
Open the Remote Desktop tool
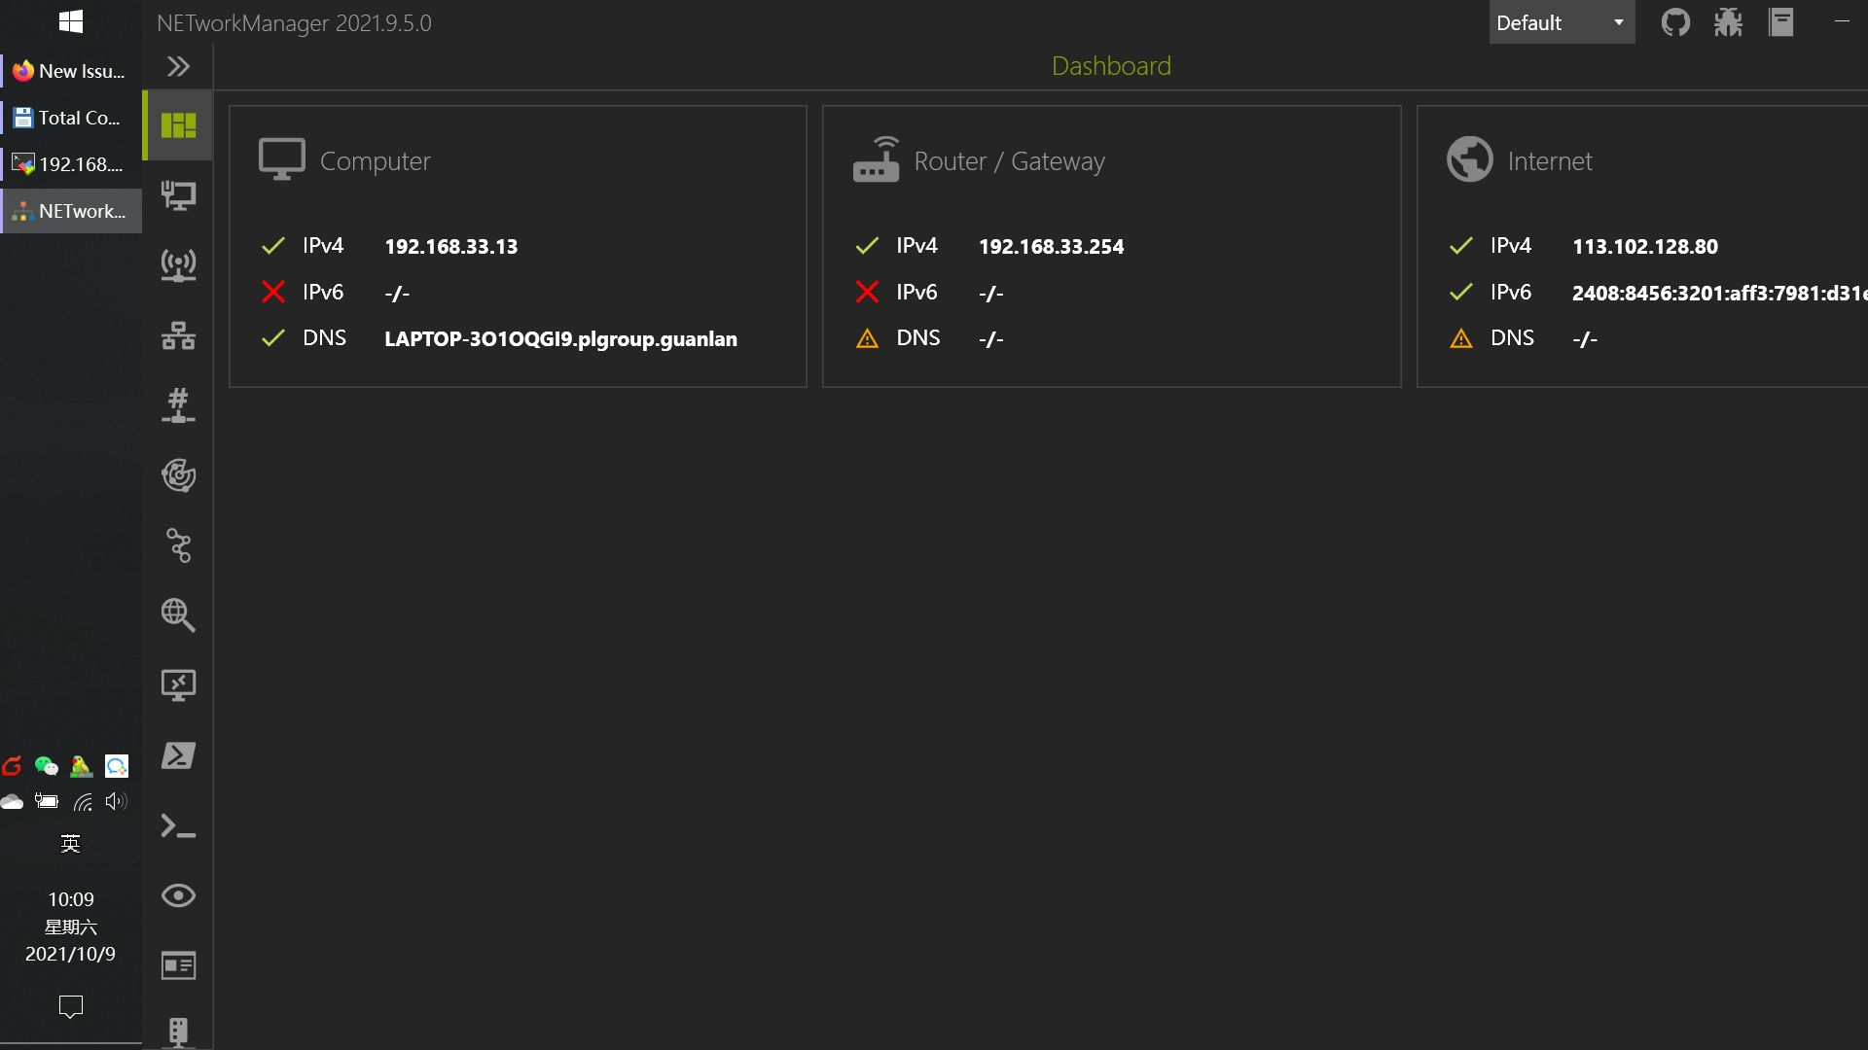(x=178, y=686)
